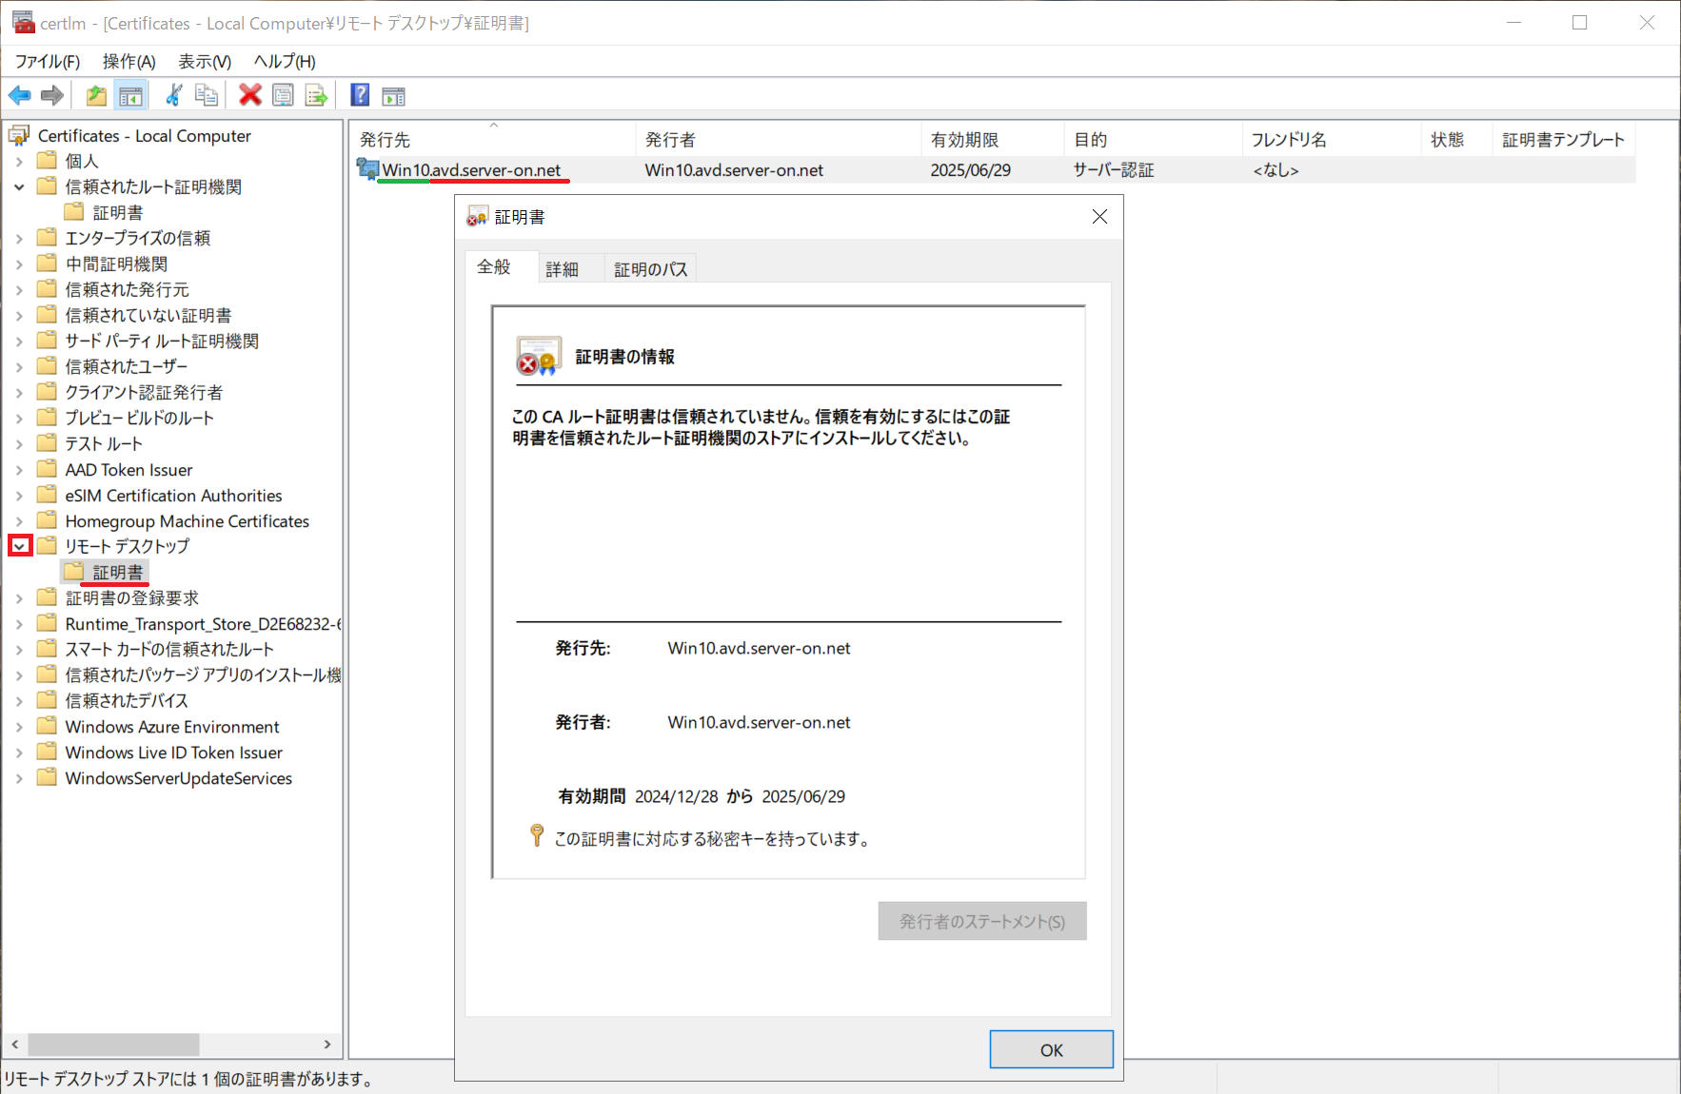
Task: Delete the certificate with the red X icon
Action: pyautogui.click(x=250, y=95)
